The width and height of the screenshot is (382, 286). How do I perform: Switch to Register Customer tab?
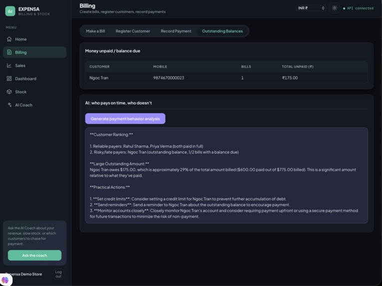133,31
